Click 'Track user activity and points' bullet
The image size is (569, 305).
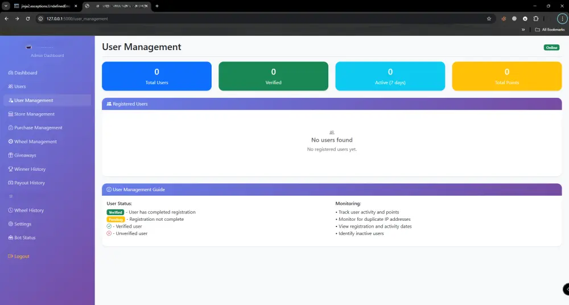(367, 212)
